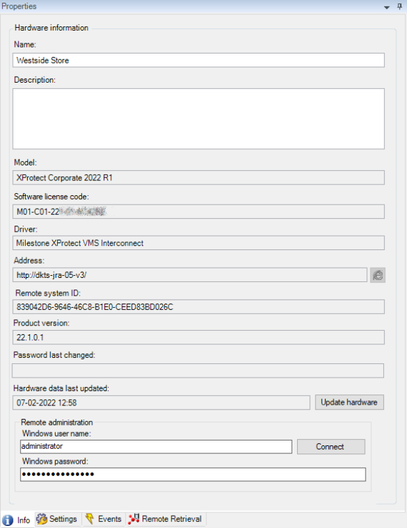Open the Remote Retrieval tab
Screen dimensions: 407x528
point(166,519)
